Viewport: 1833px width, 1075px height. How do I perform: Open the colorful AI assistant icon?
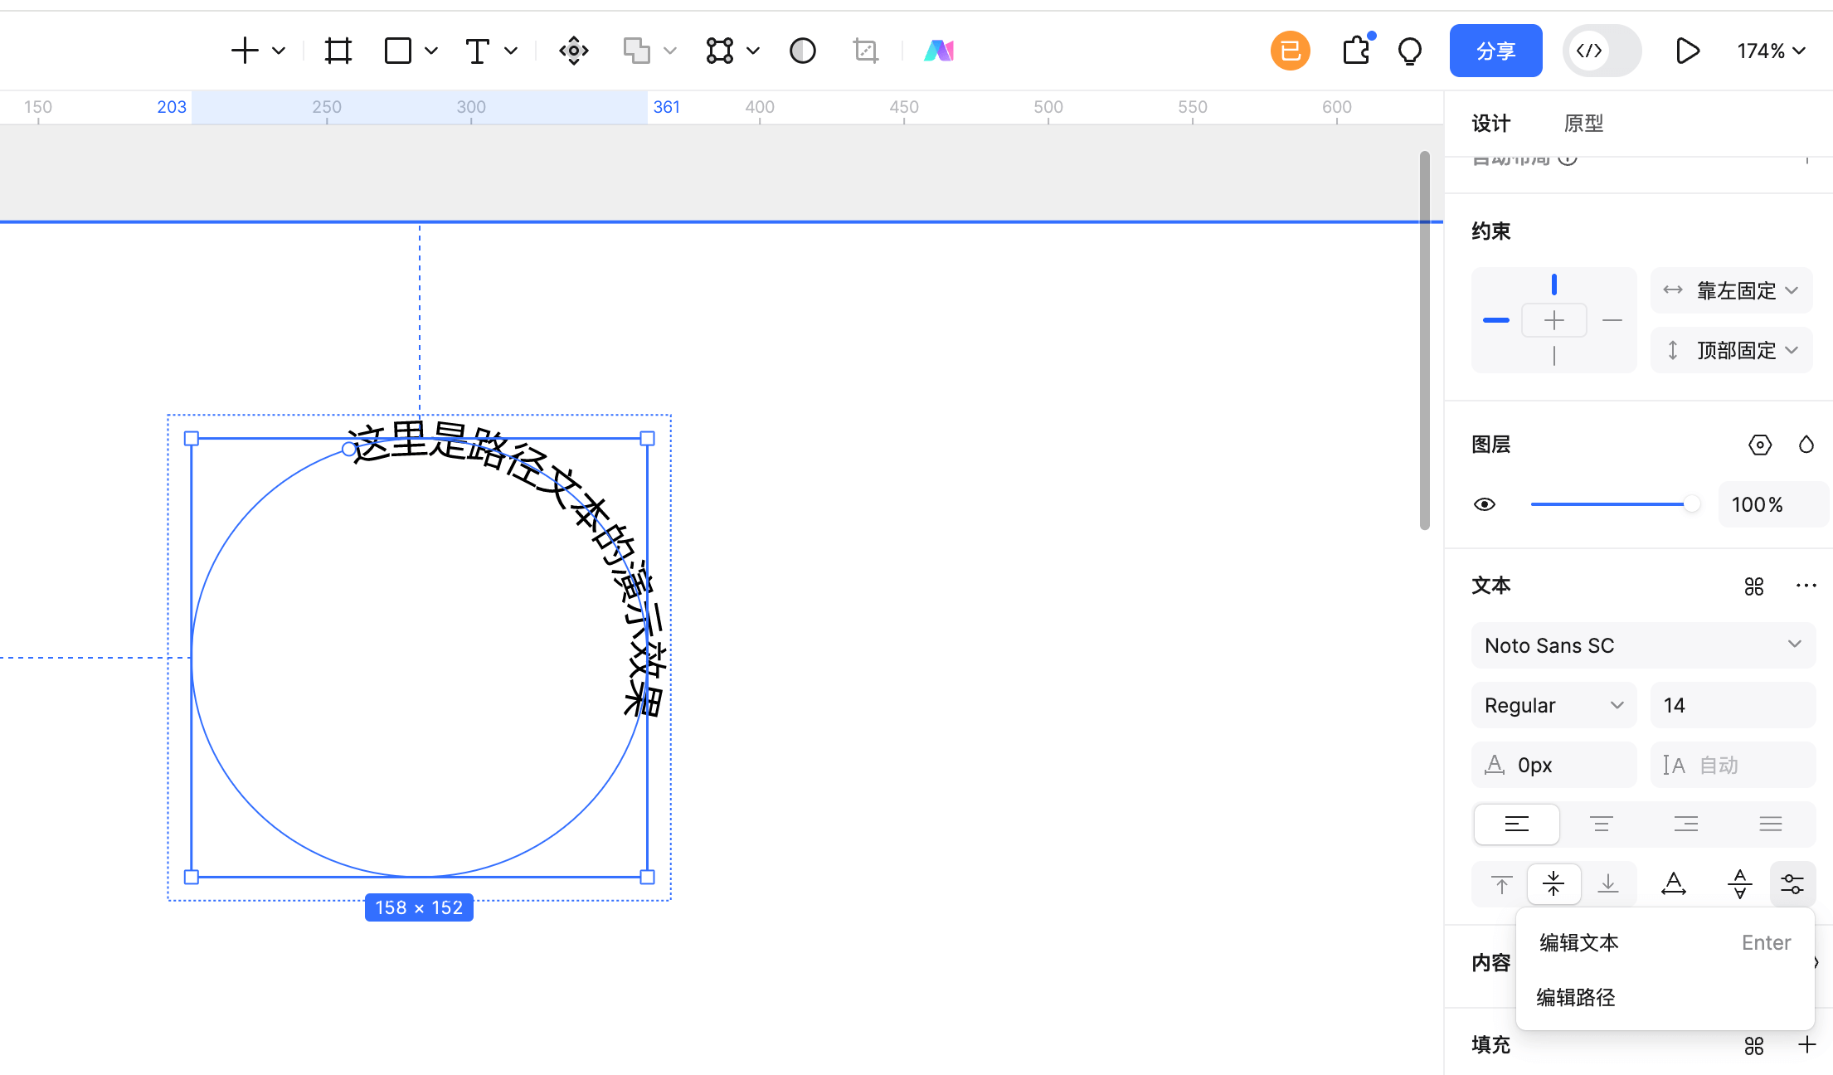939,51
